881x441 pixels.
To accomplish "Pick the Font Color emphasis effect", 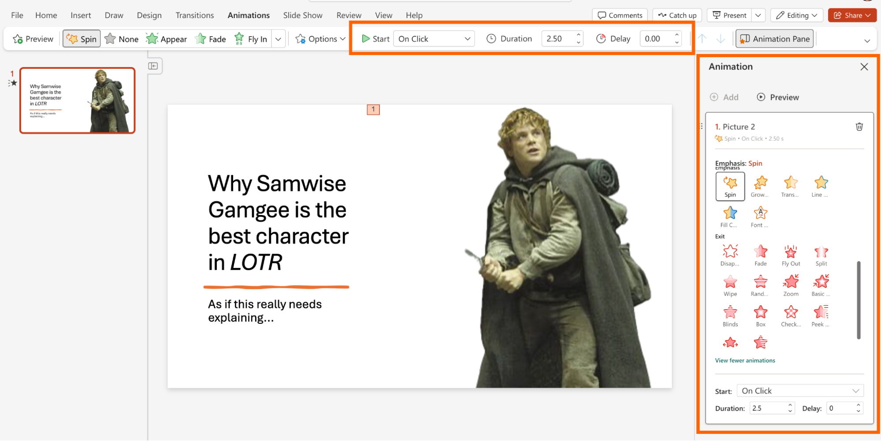I will click(760, 217).
